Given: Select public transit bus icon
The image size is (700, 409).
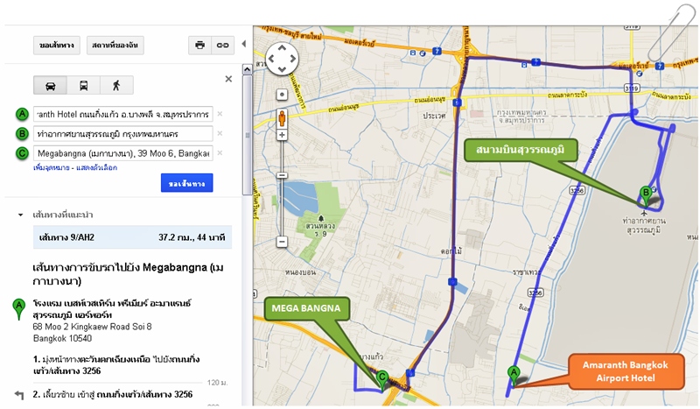Looking at the screenshot, I should click(83, 85).
